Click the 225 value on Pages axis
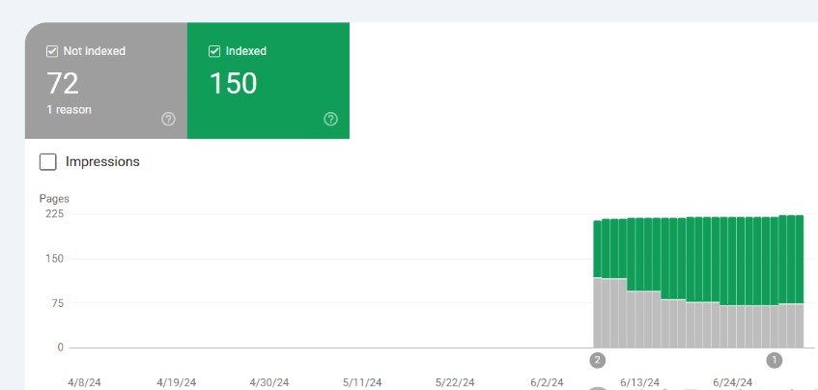Viewport: 818px width, 390px height. coord(53,214)
